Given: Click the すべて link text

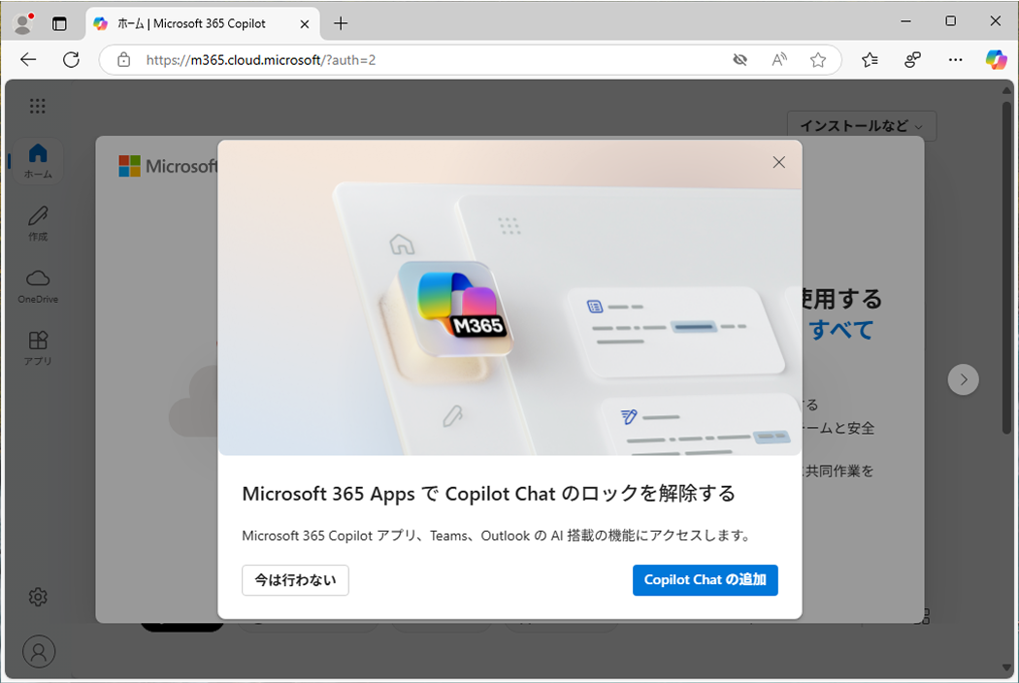Looking at the screenshot, I should pos(841,330).
